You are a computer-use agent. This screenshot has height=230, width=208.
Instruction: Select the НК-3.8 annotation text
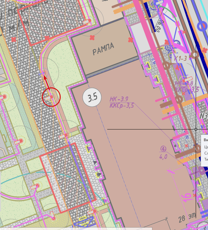(x=184, y=83)
